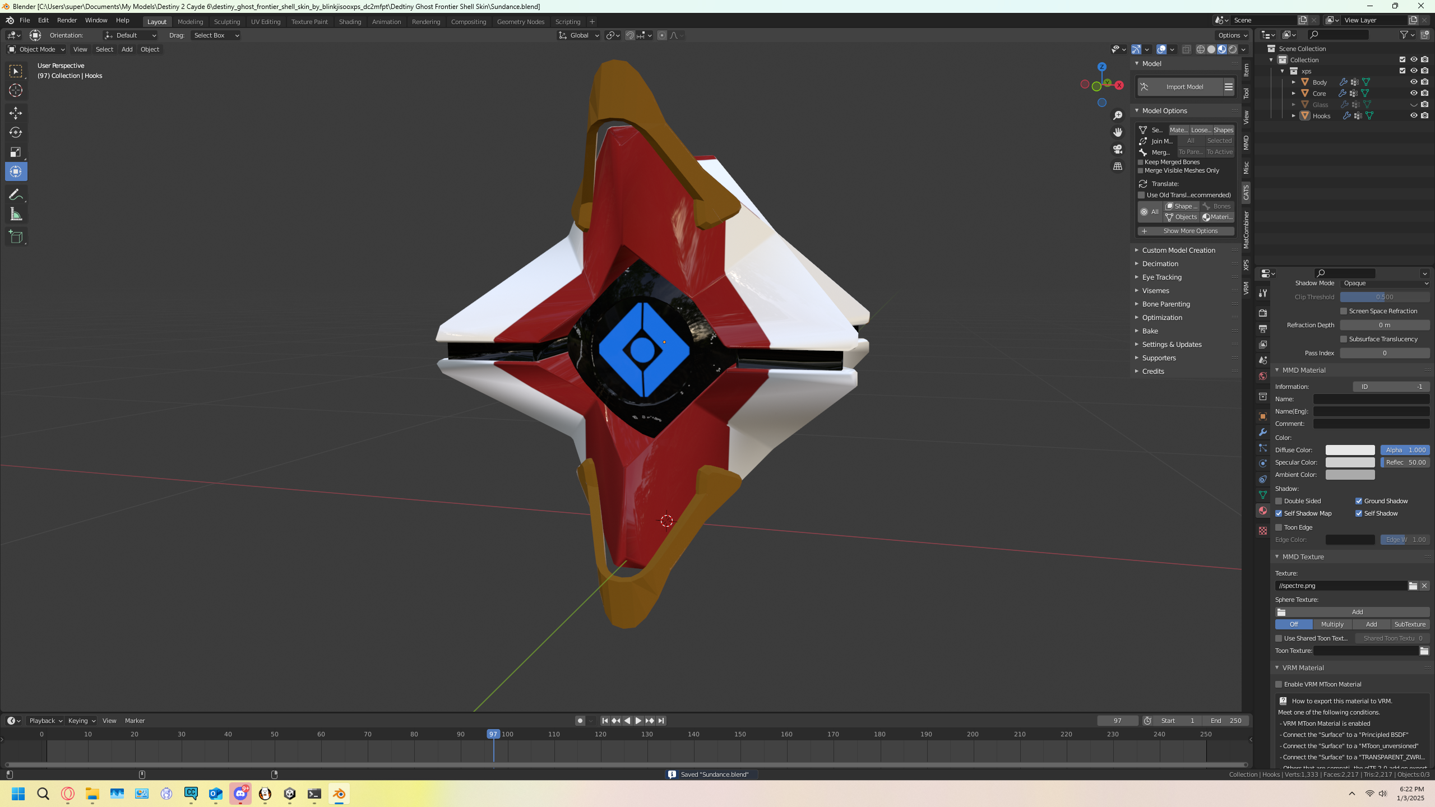This screenshot has height=807, width=1435.
Task: Switch to perspective/orthographic grid icon
Action: point(1118,166)
